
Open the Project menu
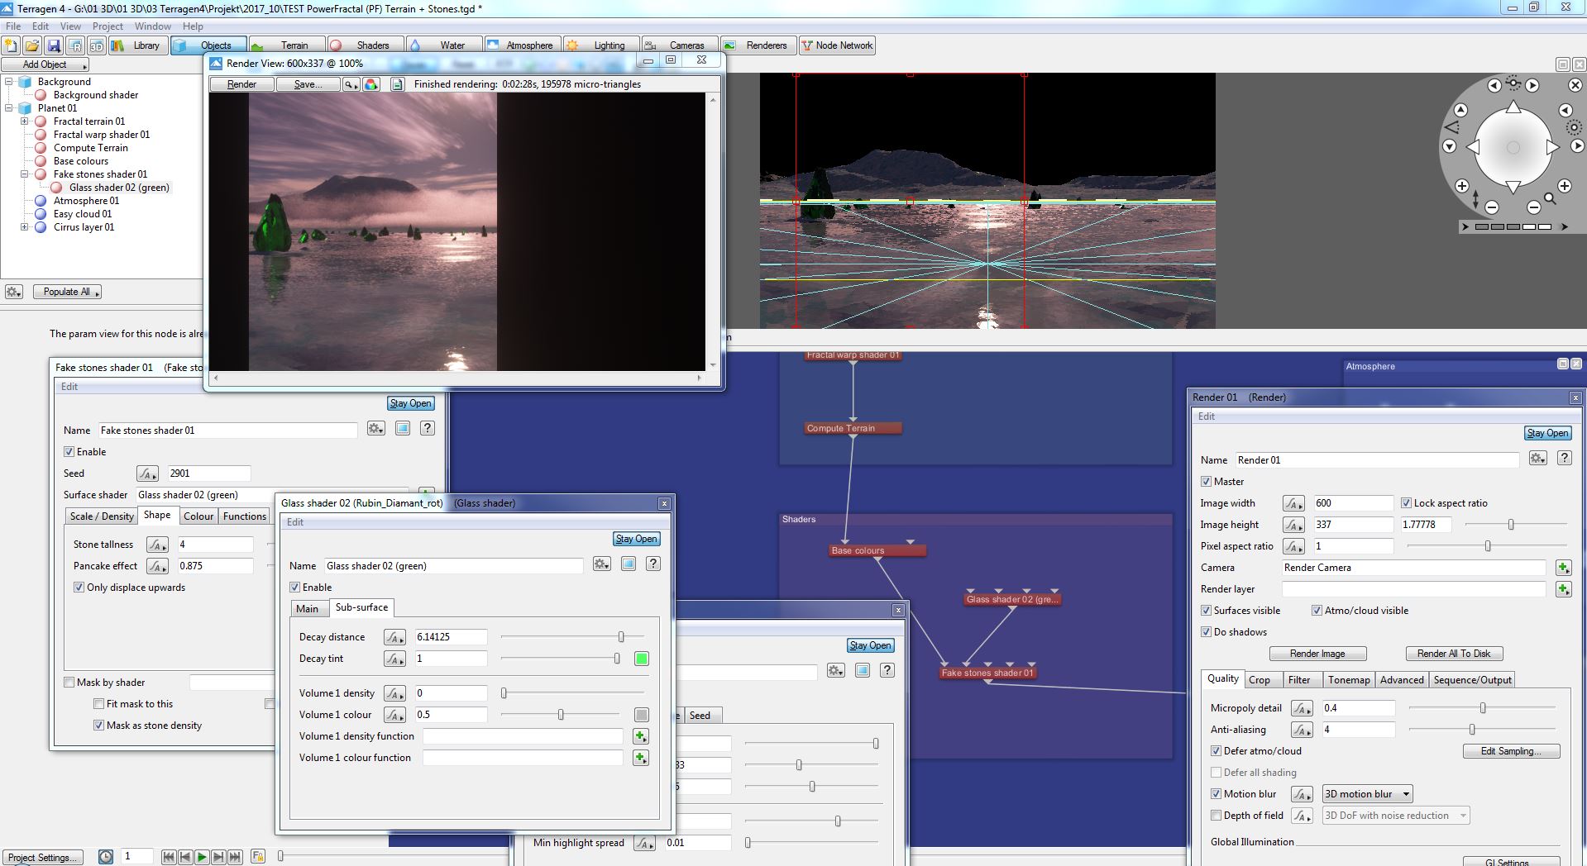108,26
